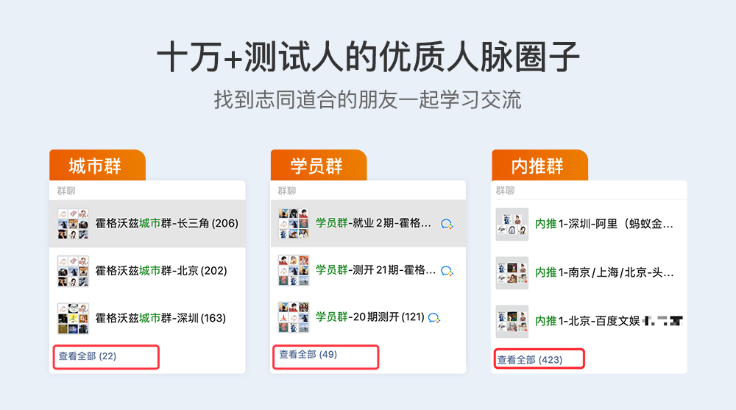Click the 深圳 city group avatar (163)
The image size is (736, 410).
point(73,318)
